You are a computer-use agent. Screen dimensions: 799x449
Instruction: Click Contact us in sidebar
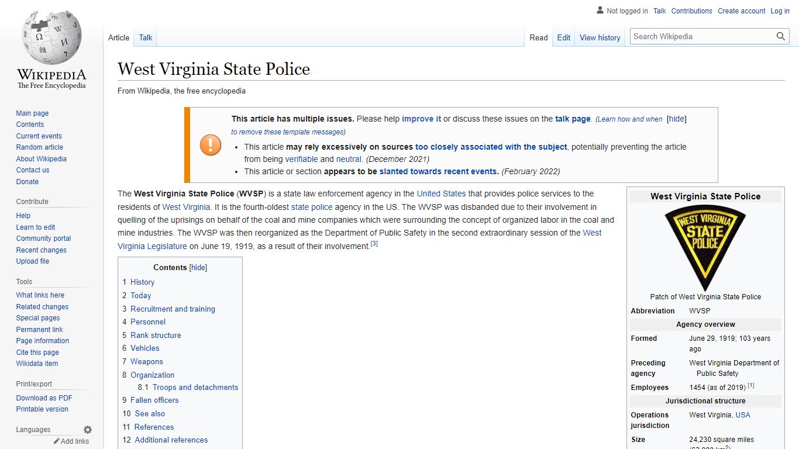click(x=33, y=170)
